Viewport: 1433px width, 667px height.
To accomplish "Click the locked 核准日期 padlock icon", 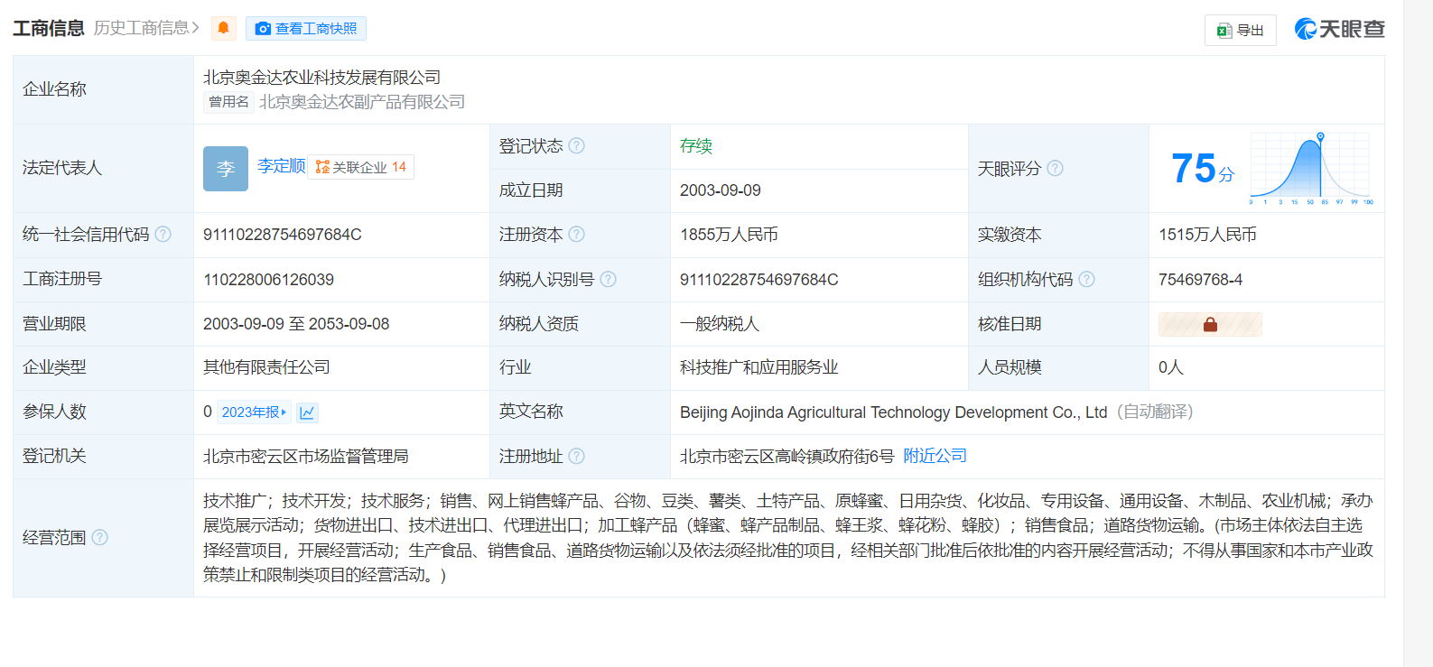I will (x=1210, y=324).
